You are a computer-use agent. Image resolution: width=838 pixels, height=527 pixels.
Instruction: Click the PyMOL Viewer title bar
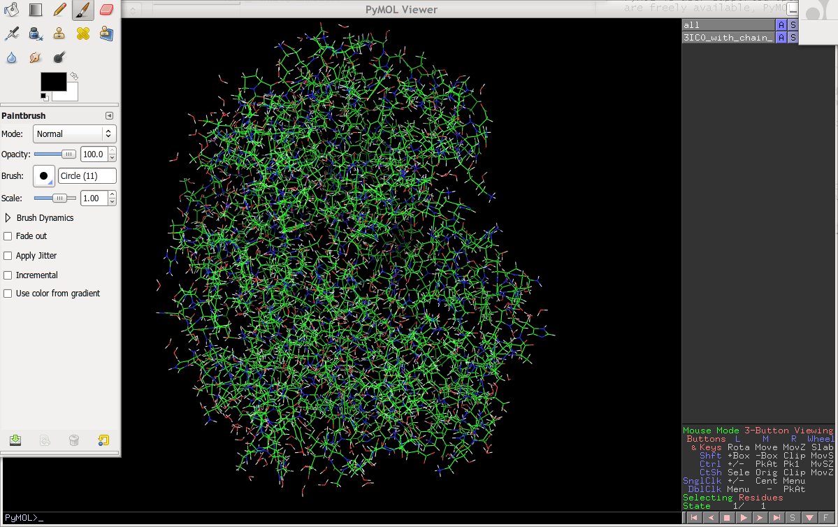click(x=401, y=9)
